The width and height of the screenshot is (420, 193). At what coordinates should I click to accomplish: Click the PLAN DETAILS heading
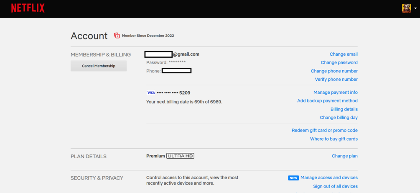[89, 157]
